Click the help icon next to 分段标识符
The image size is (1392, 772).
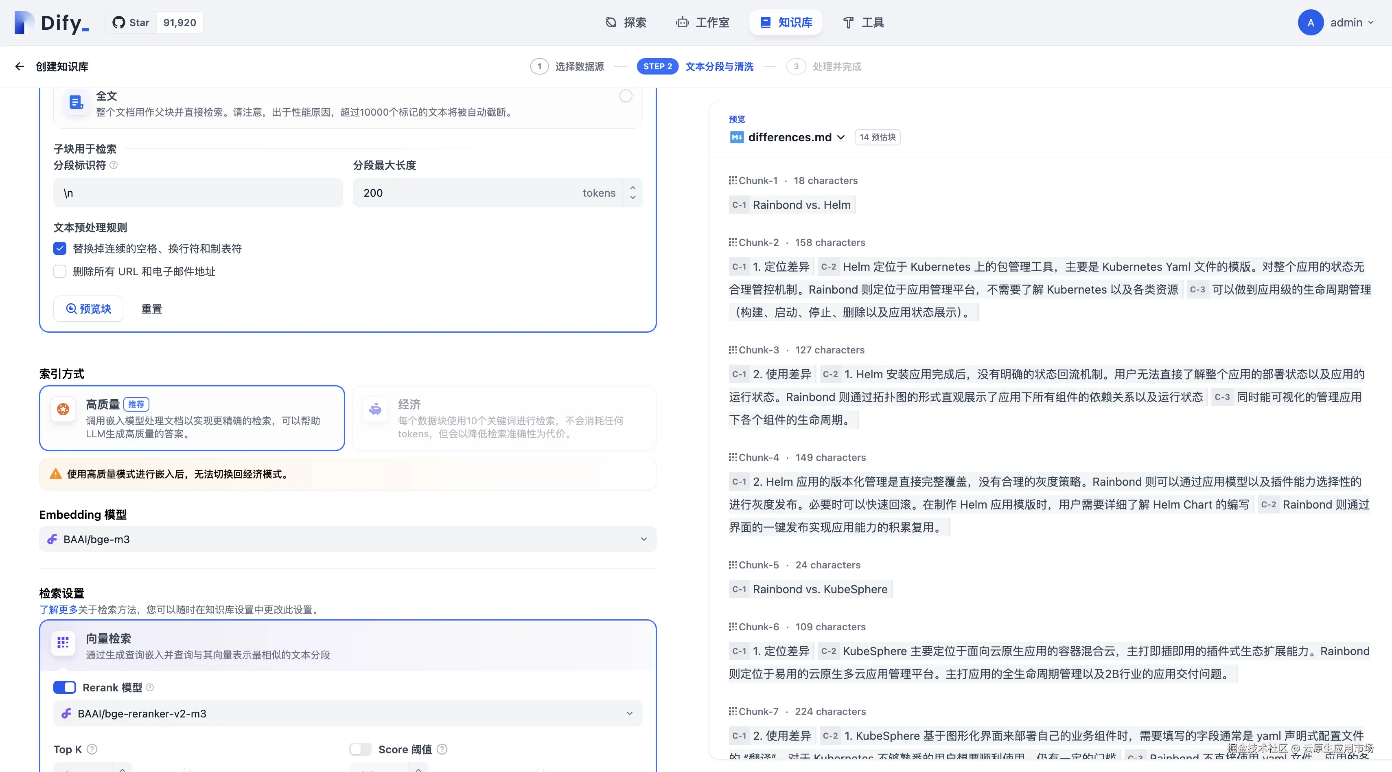tap(114, 165)
